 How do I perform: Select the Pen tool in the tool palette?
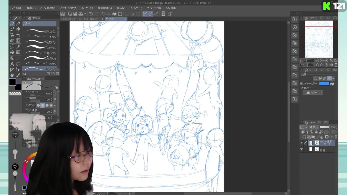tap(12, 24)
